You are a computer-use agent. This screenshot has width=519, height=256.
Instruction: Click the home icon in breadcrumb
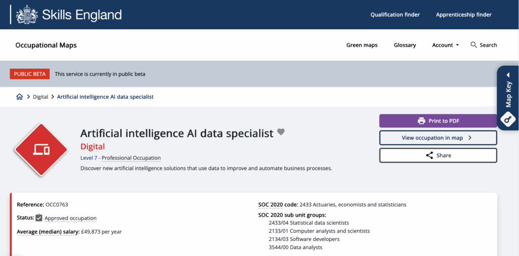point(20,97)
